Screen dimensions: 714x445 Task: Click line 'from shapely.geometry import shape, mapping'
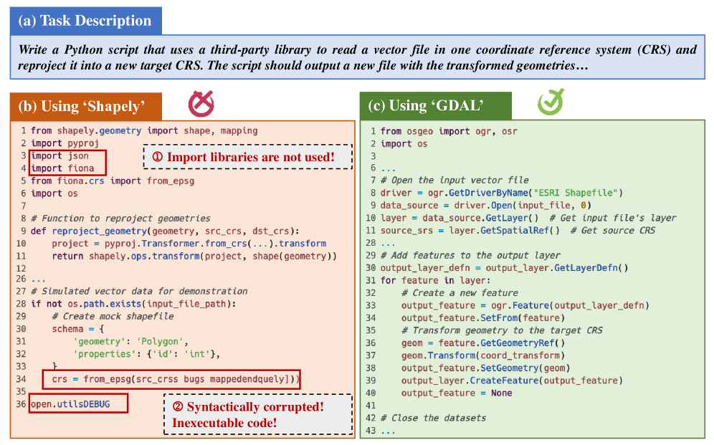[x=144, y=130]
